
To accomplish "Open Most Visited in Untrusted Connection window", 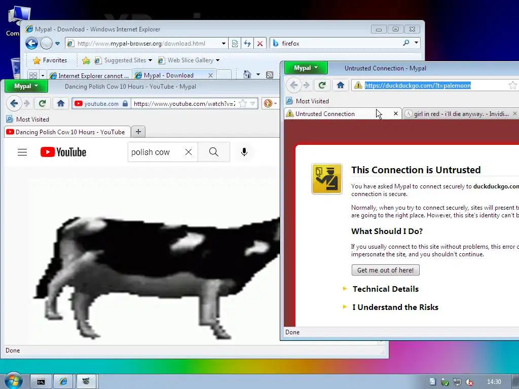I will tap(308, 101).
